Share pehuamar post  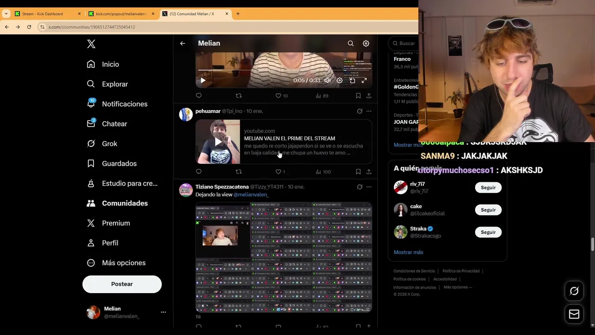tap(369, 172)
